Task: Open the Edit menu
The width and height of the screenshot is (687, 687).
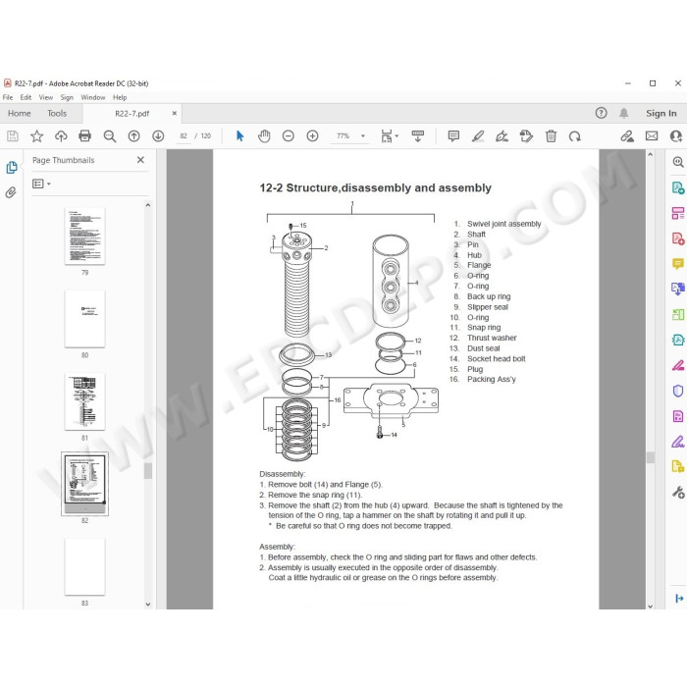Action: click(x=26, y=97)
